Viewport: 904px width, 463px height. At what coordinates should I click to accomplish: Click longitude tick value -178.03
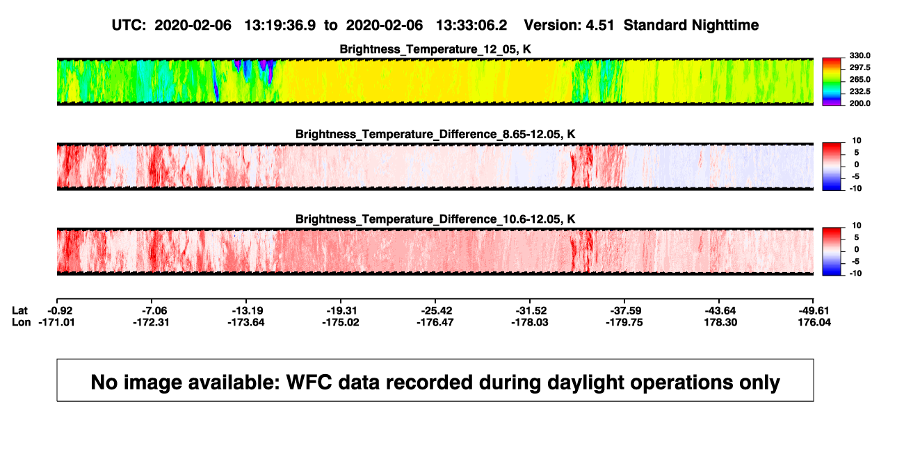coord(529,322)
